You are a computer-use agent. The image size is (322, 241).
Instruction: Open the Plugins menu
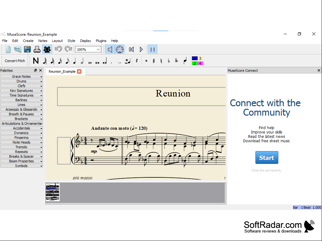(101, 41)
